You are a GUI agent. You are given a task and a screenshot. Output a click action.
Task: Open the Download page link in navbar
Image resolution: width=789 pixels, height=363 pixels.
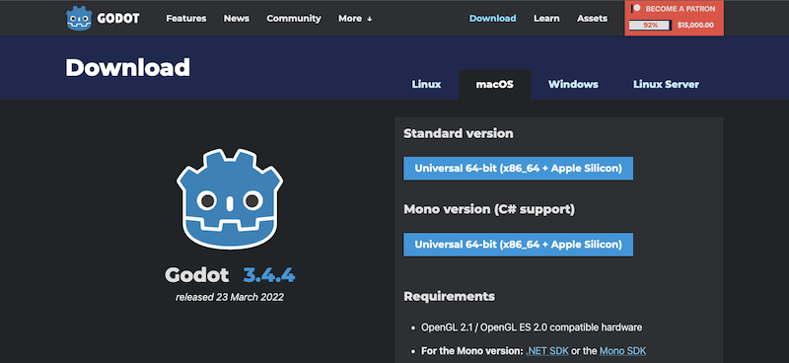pyautogui.click(x=492, y=18)
